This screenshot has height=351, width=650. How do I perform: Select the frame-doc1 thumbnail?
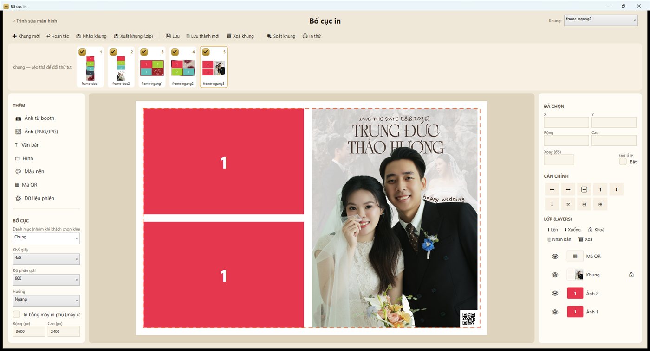90,68
